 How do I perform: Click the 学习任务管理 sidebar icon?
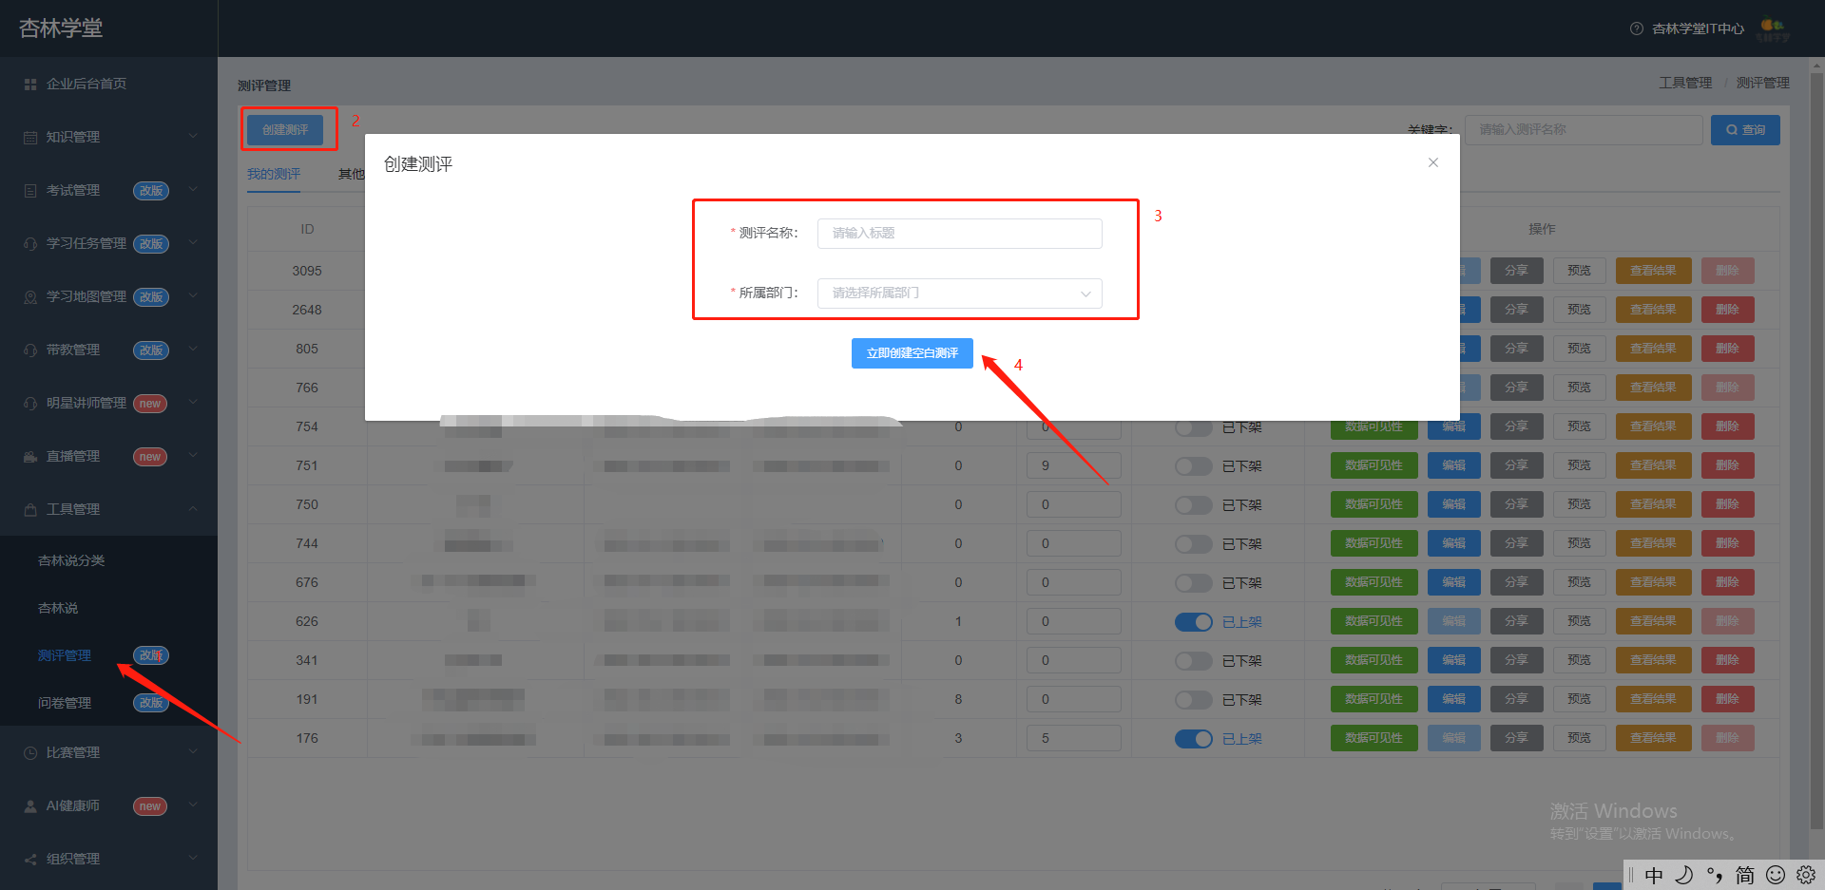click(30, 244)
